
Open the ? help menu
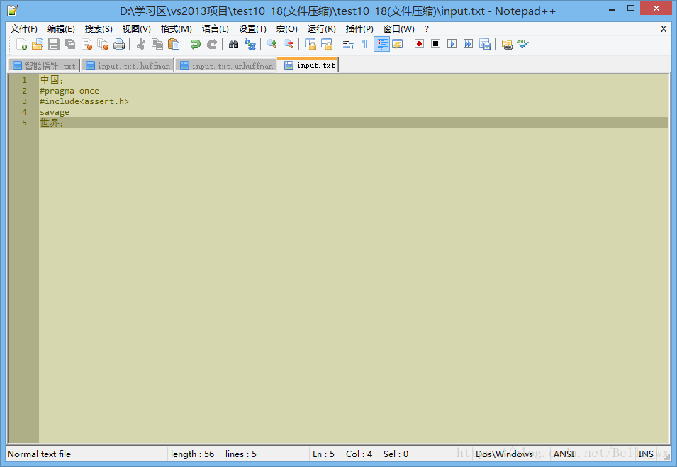tap(427, 29)
